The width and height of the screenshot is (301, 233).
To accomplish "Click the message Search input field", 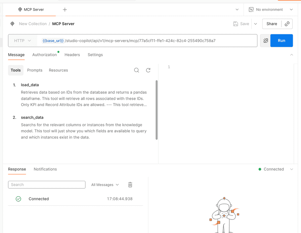I will (x=47, y=185).
